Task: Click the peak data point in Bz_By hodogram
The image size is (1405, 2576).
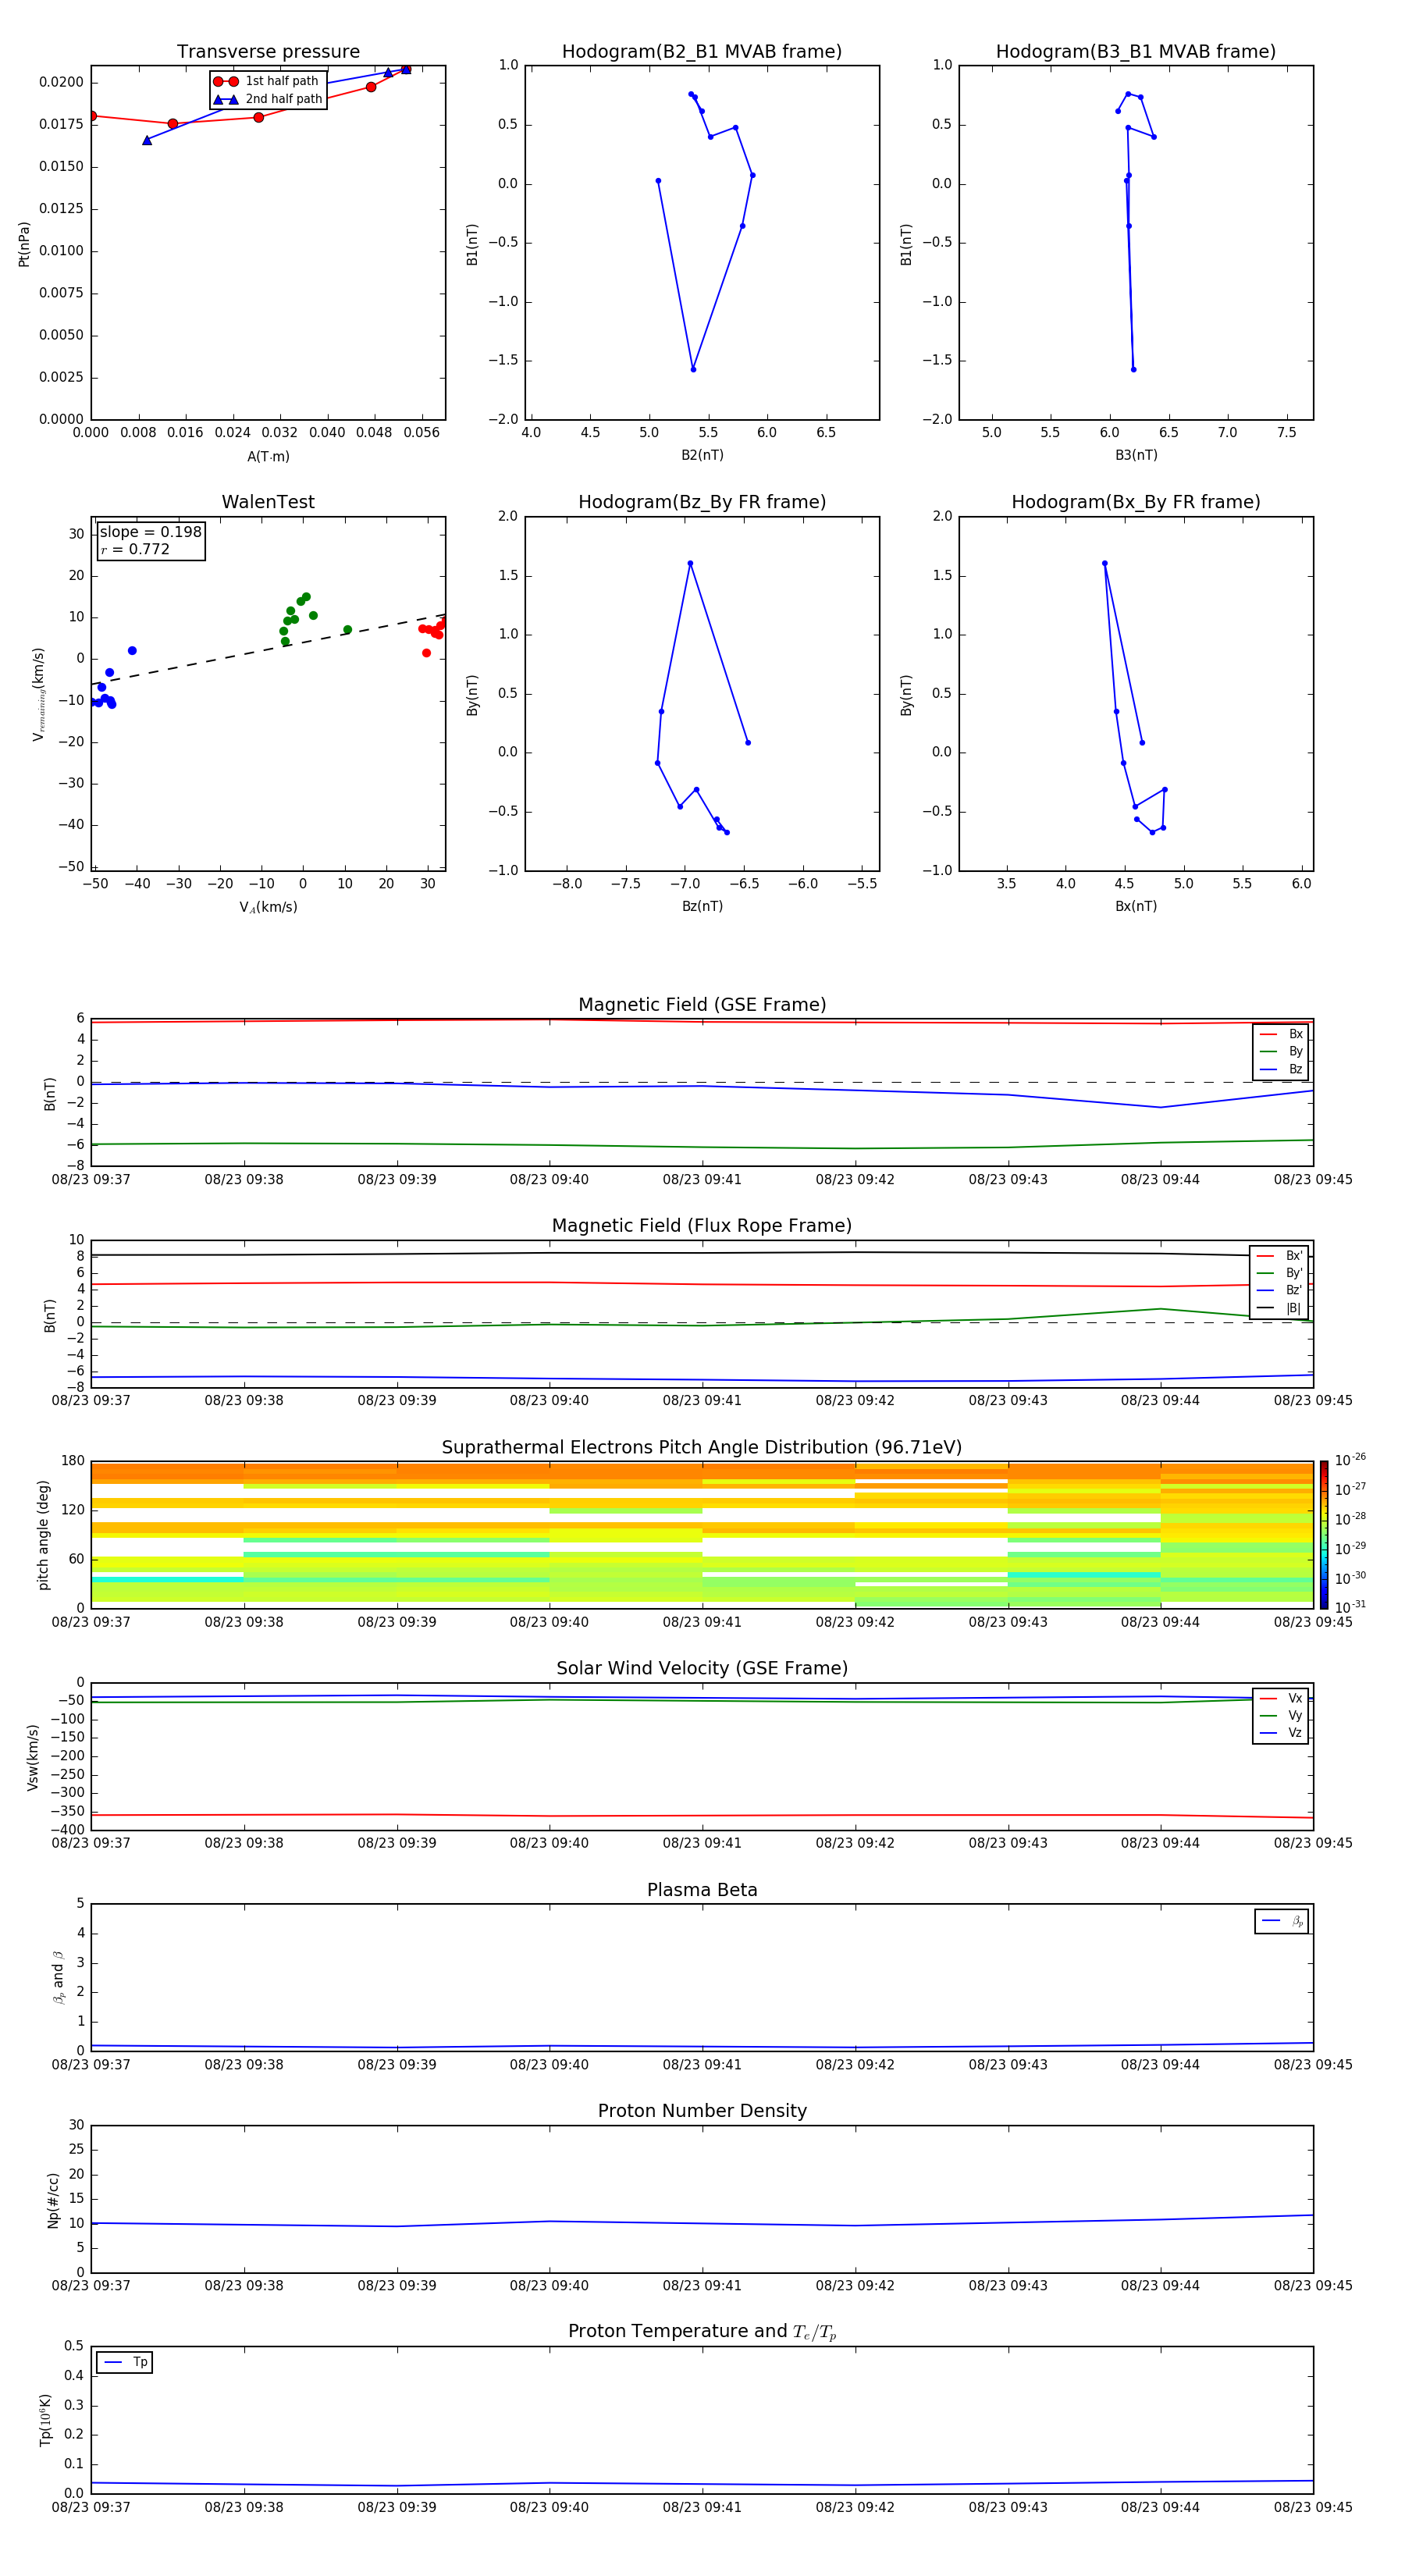Action: [690, 563]
